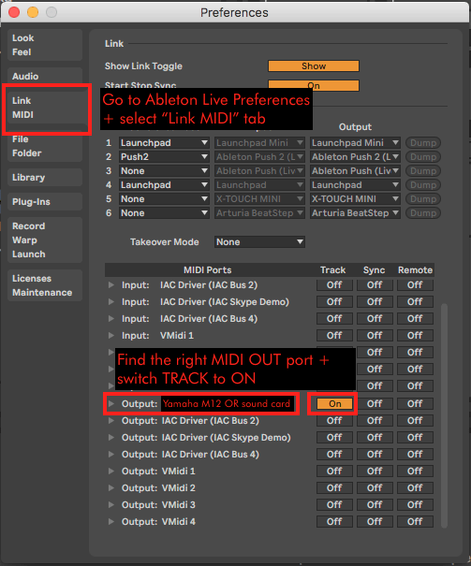471x566 pixels.
Task: Expand the Input IAC Bus 2 port triangle
Action: coord(111,285)
